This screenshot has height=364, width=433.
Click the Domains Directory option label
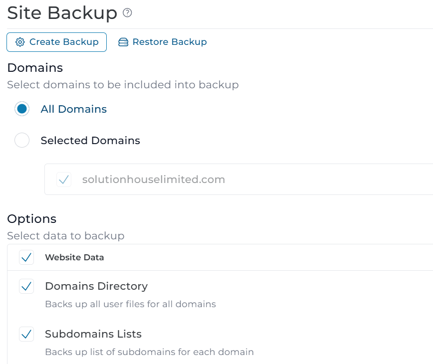(x=96, y=286)
